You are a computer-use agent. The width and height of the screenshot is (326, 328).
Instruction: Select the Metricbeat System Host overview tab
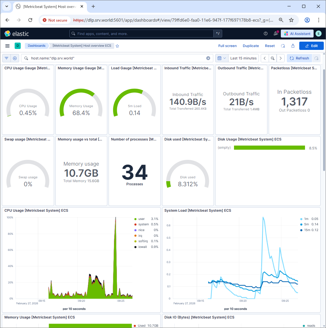[50, 6]
